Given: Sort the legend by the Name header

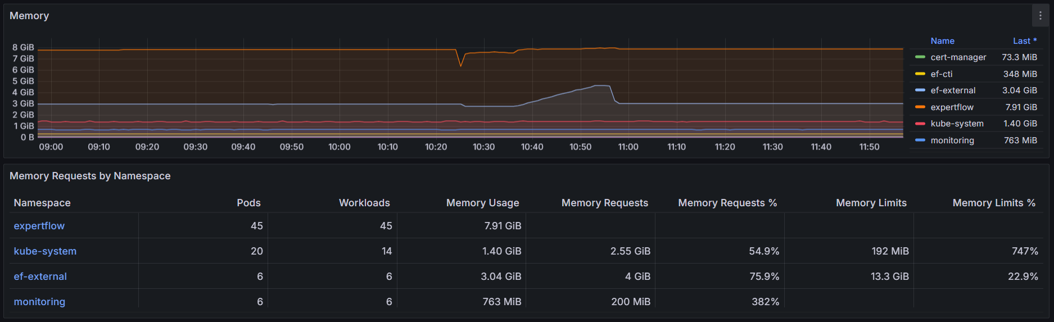Looking at the screenshot, I should 942,41.
